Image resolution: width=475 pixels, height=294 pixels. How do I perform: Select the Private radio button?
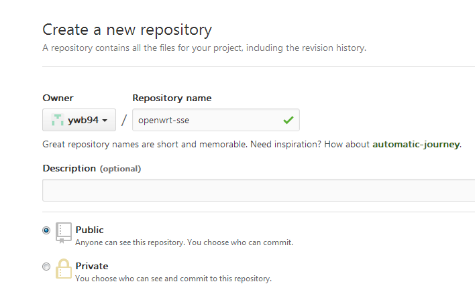pos(46,267)
